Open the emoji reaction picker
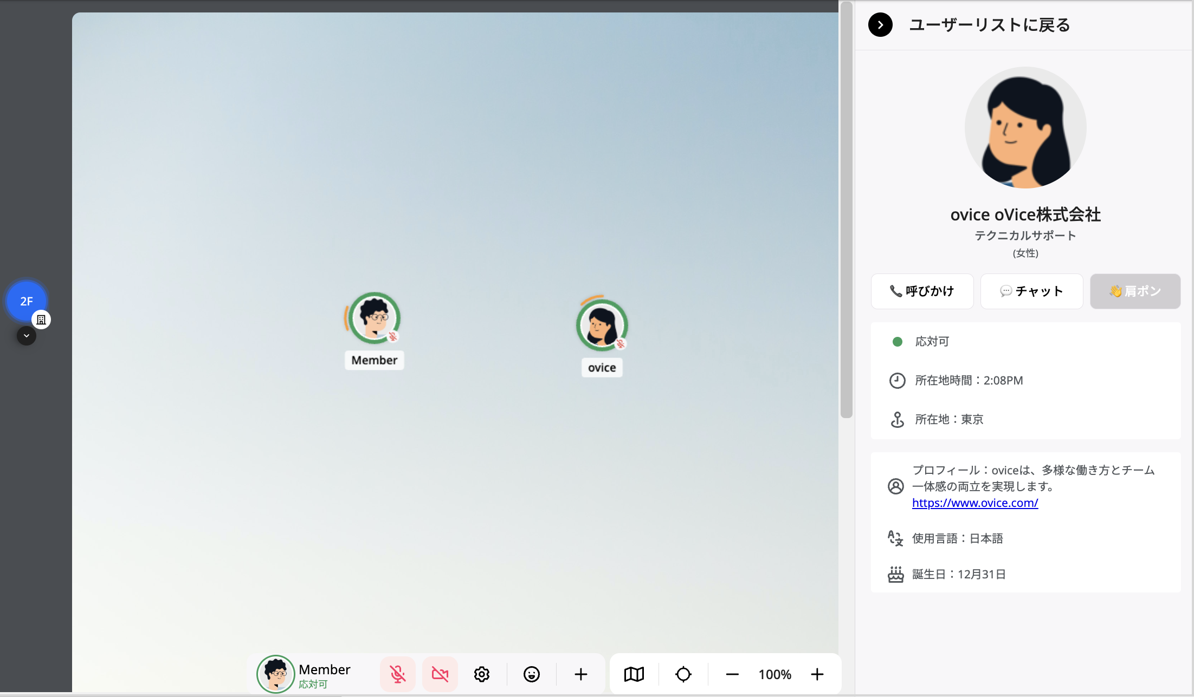Screen dimensions: 1194x697 (531, 674)
